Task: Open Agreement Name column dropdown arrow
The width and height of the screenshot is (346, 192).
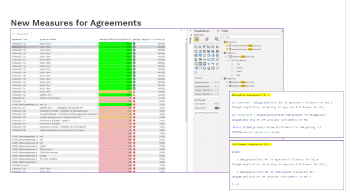Action: pyautogui.click(x=215, y=87)
